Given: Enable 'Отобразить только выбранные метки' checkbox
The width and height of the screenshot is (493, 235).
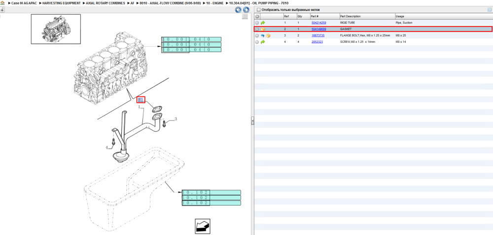Looking at the screenshot, I should coord(258,10).
